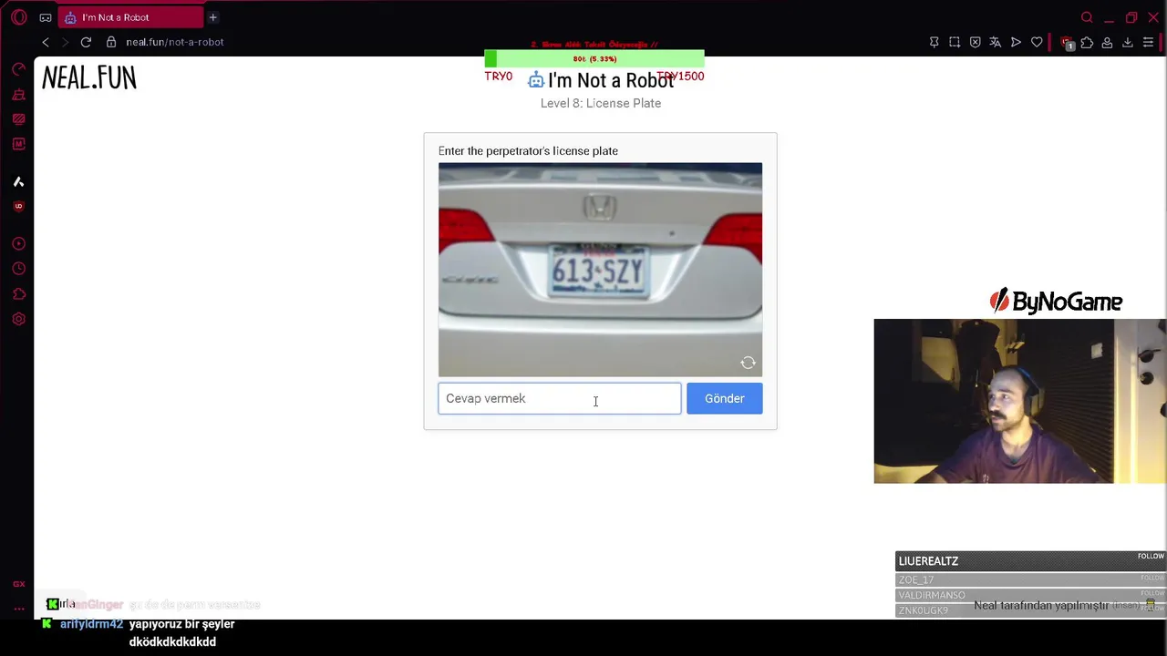Open the profile account icon

click(x=1107, y=42)
